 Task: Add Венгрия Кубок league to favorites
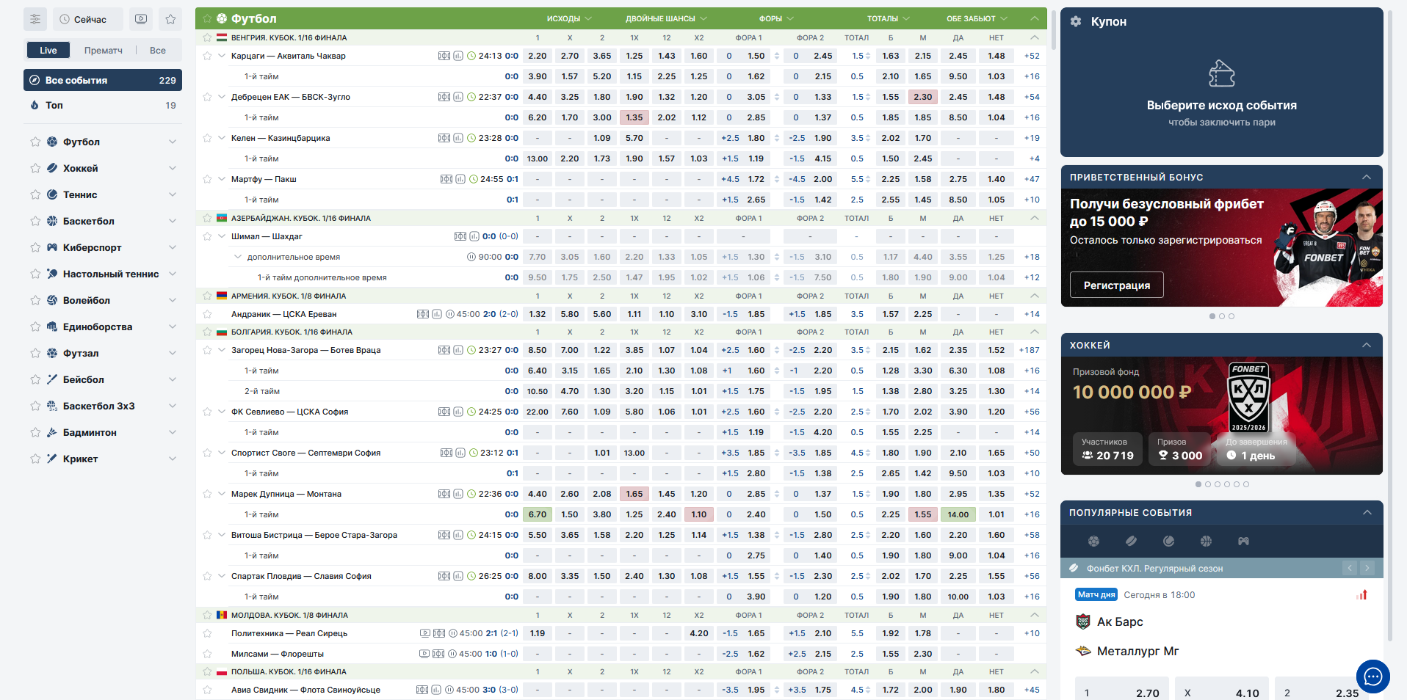point(207,37)
